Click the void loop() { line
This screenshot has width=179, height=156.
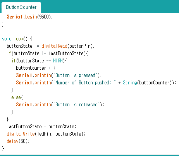[17, 39]
